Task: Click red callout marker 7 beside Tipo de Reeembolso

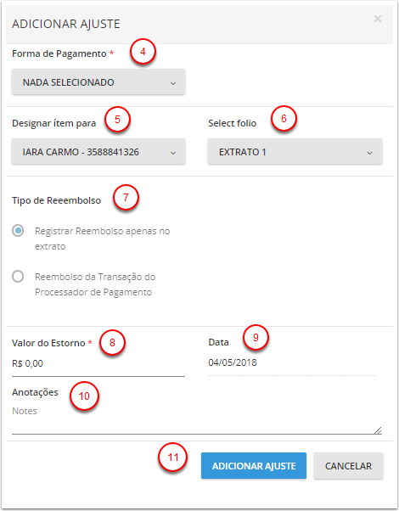Action: click(126, 198)
